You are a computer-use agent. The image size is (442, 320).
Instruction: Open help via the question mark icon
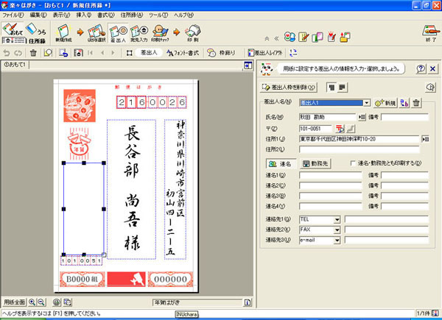[x=421, y=68]
